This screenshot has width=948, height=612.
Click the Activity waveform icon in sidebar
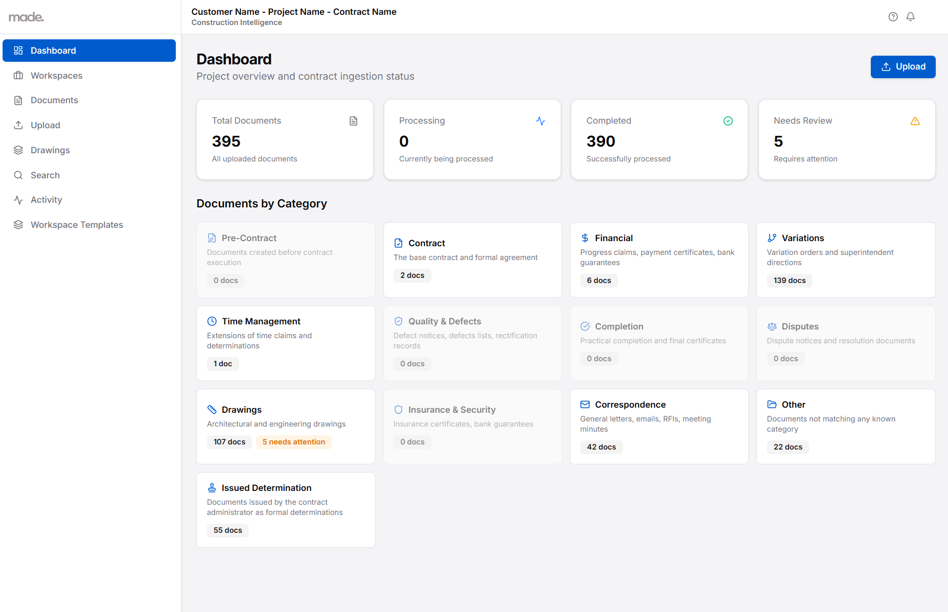18,200
